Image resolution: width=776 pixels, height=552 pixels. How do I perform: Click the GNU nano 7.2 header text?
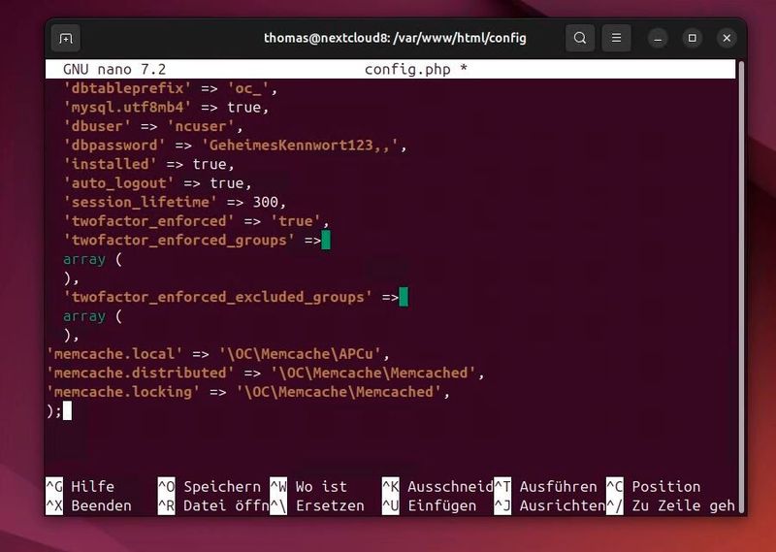(114, 69)
